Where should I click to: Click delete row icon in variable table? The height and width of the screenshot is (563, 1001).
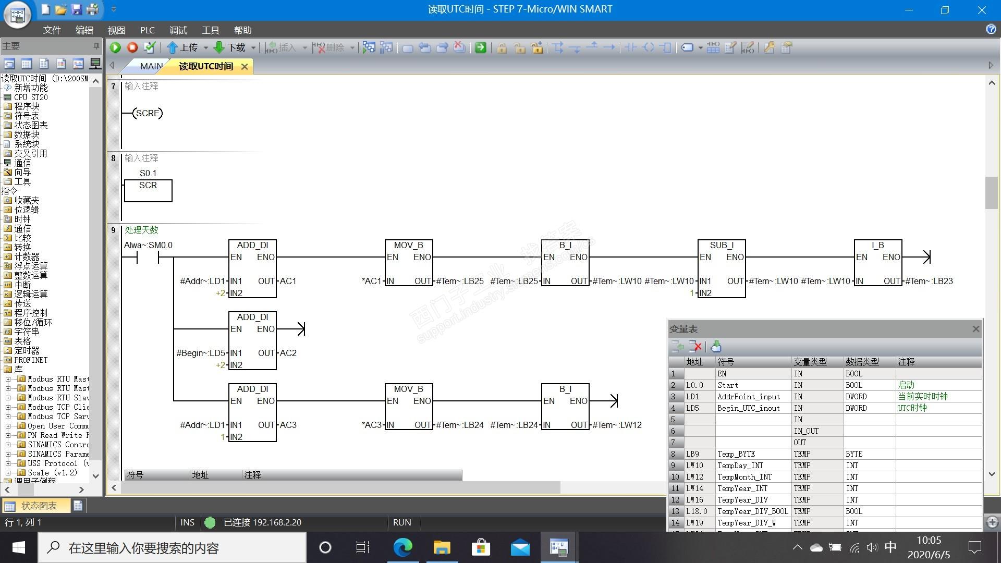tap(695, 346)
